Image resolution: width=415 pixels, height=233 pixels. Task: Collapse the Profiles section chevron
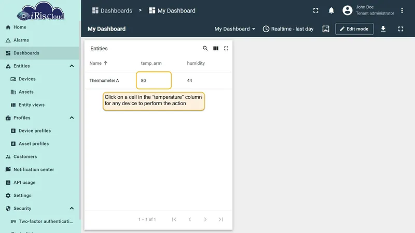[x=72, y=118]
